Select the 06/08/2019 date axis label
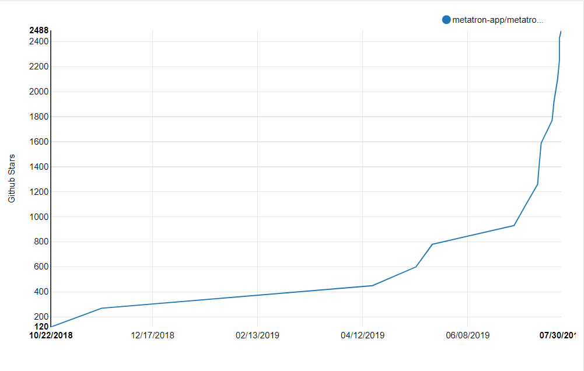The width and height of the screenshot is (584, 371). (467, 335)
